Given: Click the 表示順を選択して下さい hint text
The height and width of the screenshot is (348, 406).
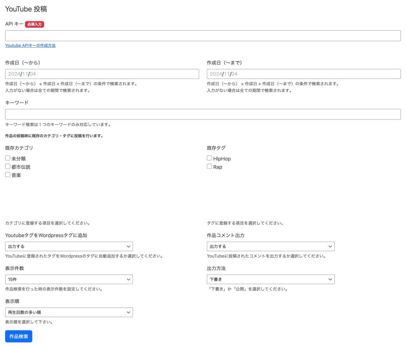Looking at the screenshot, I should click(x=29, y=322).
